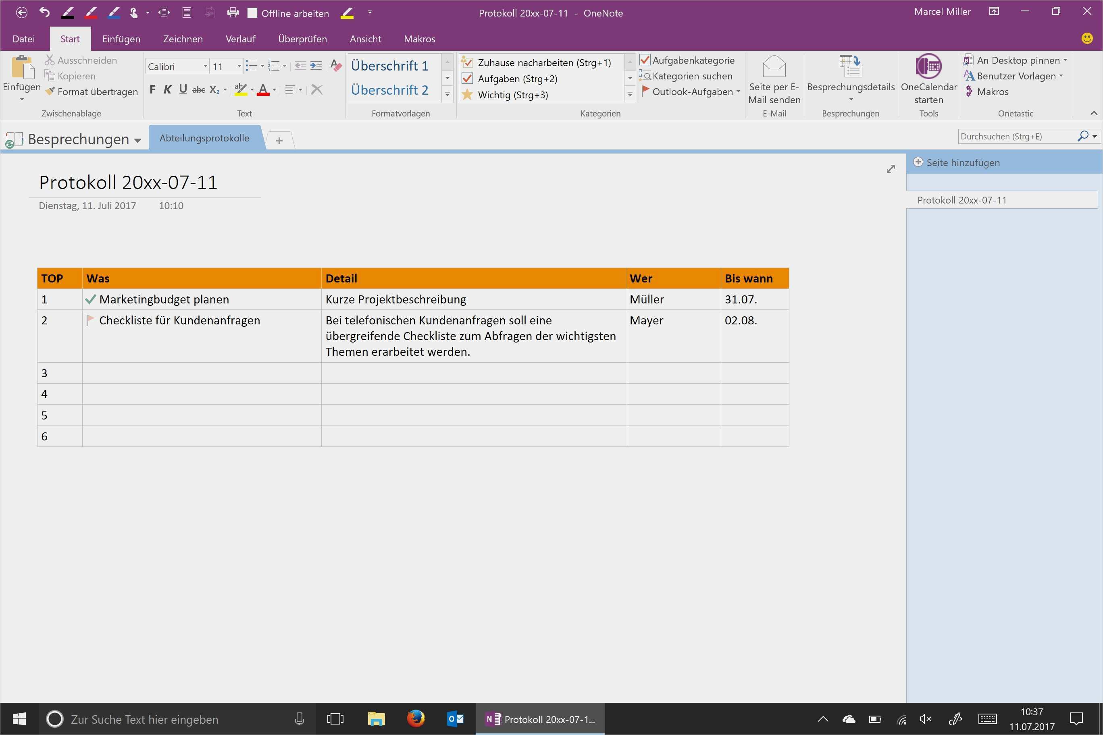Image resolution: width=1103 pixels, height=735 pixels.
Task: Switch to the Zeichnen ribbon tab
Action: click(183, 39)
